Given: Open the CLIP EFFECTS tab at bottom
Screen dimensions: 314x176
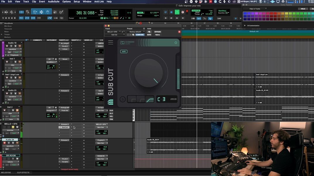Looking at the screenshot, I should [x=23, y=172].
